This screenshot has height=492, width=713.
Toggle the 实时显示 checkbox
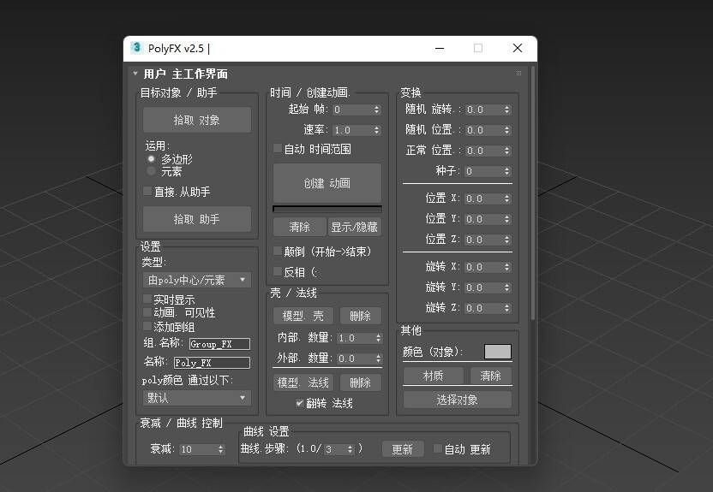point(147,299)
